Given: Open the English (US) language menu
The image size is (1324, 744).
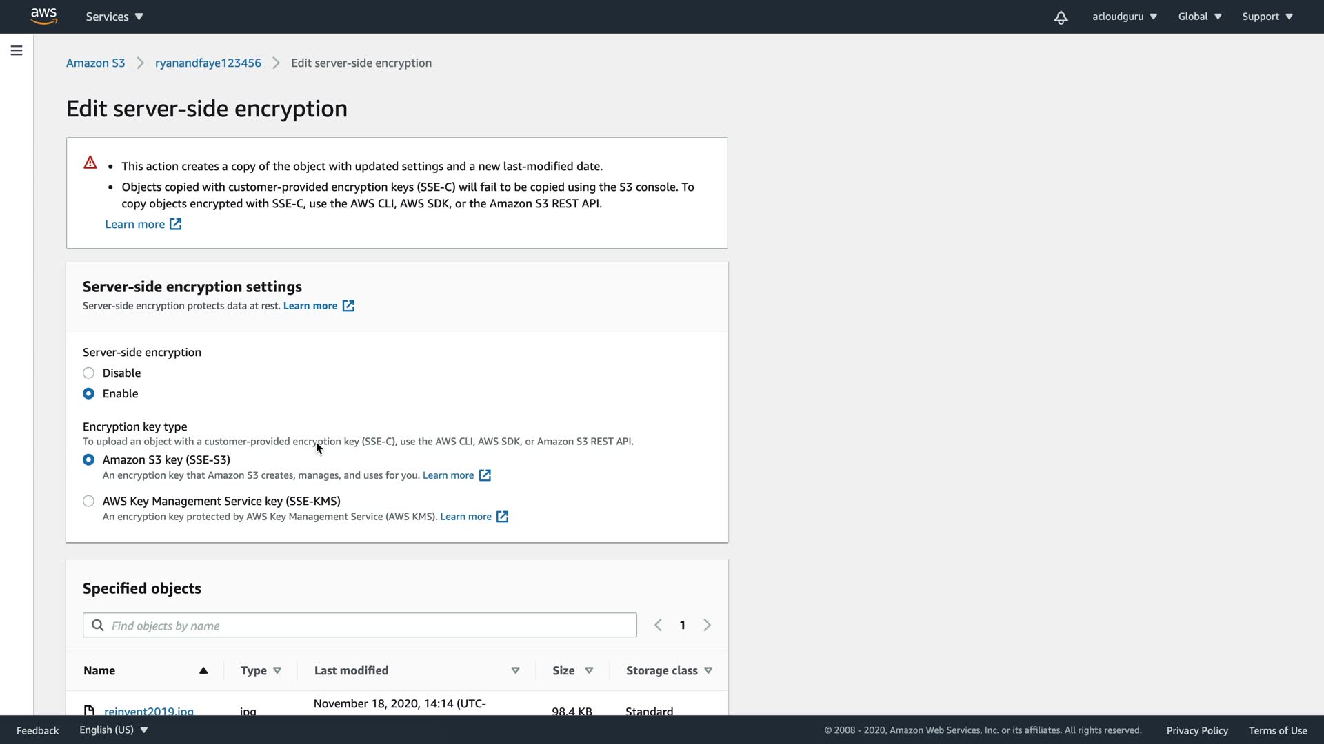Looking at the screenshot, I should pos(113,730).
